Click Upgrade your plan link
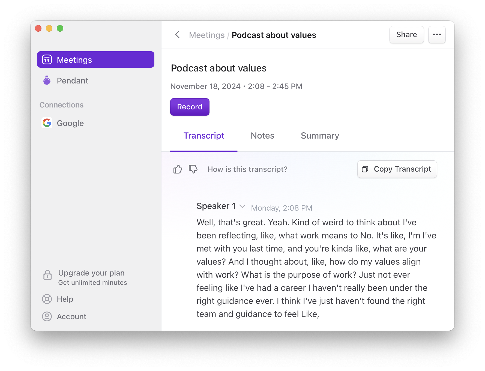 tap(91, 273)
